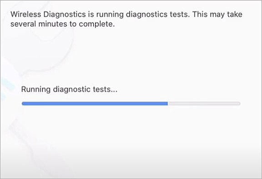Screen dimensions: 262x179
Task: Click the words 'Wireless Diagnostics' in the description
Action: pos(48,15)
